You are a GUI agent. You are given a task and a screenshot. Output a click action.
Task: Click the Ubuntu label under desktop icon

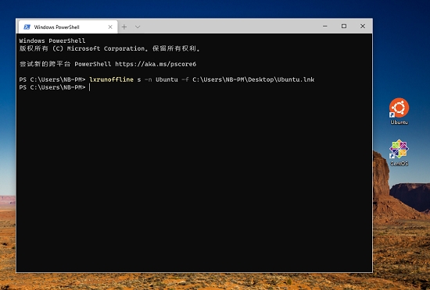tap(399, 122)
